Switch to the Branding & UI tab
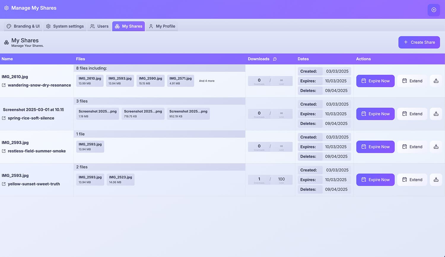Viewport: 445px width, 257px height. click(23, 26)
